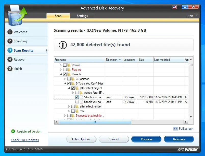
Task: Check the Photos folder checkbox
Action: [x=65, y=65]
